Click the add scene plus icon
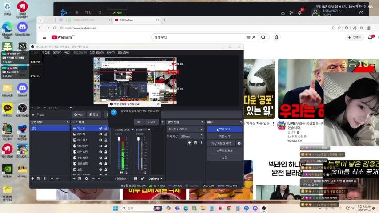The height and width of the screenshot is (213, 379). (x=32, y=178)
